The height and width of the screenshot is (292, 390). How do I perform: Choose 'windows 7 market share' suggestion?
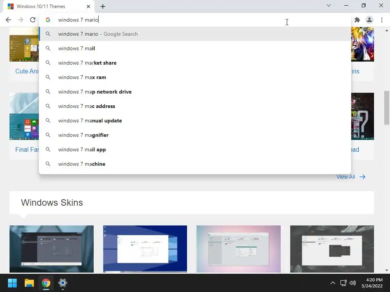pos(195,63)
